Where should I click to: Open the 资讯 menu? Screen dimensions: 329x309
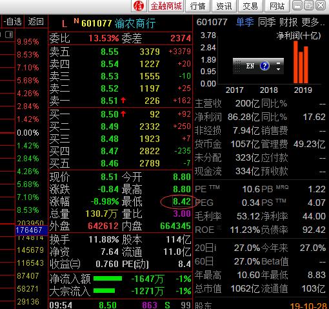(224, 6)
